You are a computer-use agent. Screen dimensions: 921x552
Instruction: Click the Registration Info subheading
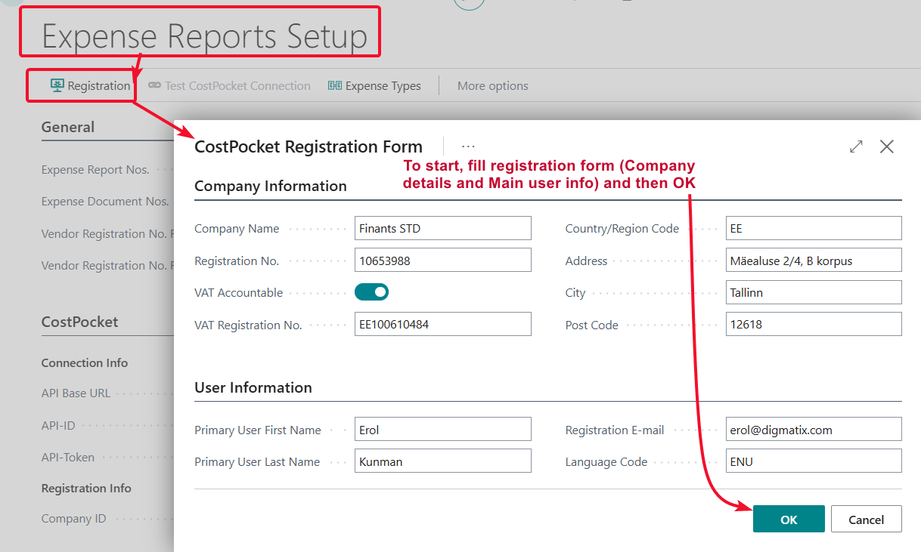86,488
